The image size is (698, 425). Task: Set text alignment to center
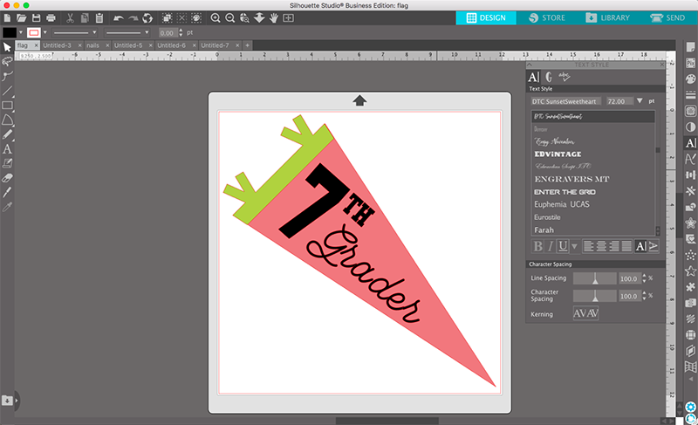(601, 246)
